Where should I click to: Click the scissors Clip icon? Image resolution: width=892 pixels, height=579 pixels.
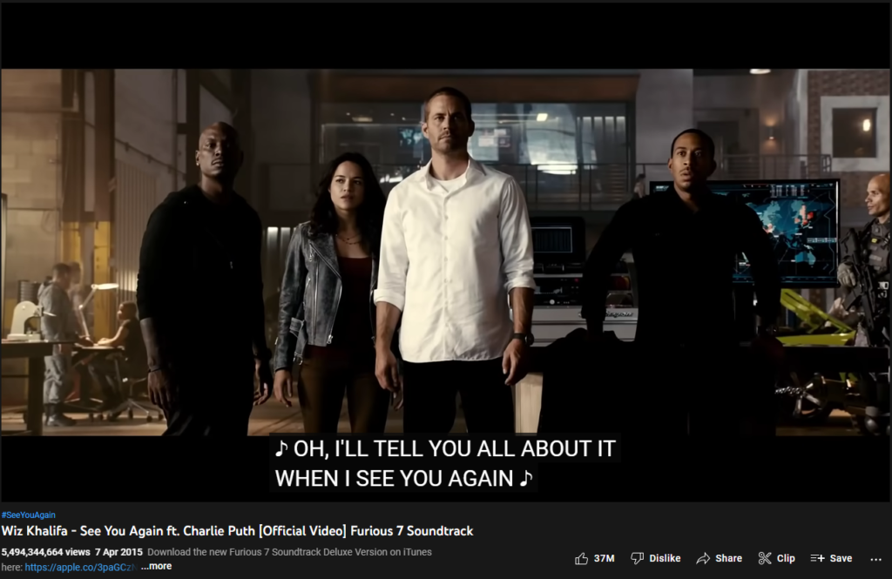coord(765,558)
